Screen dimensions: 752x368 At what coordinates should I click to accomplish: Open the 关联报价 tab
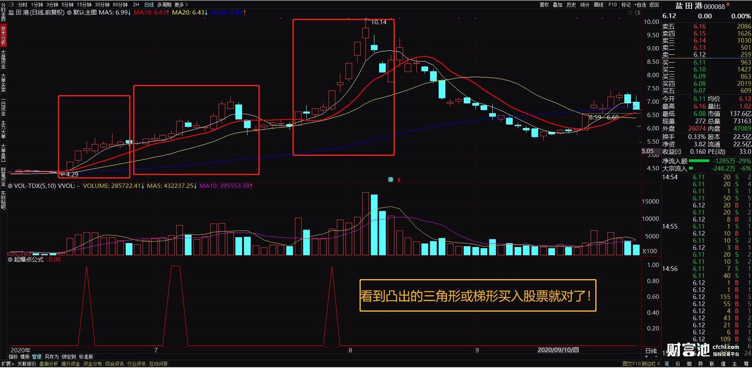[x=27, y=364]
